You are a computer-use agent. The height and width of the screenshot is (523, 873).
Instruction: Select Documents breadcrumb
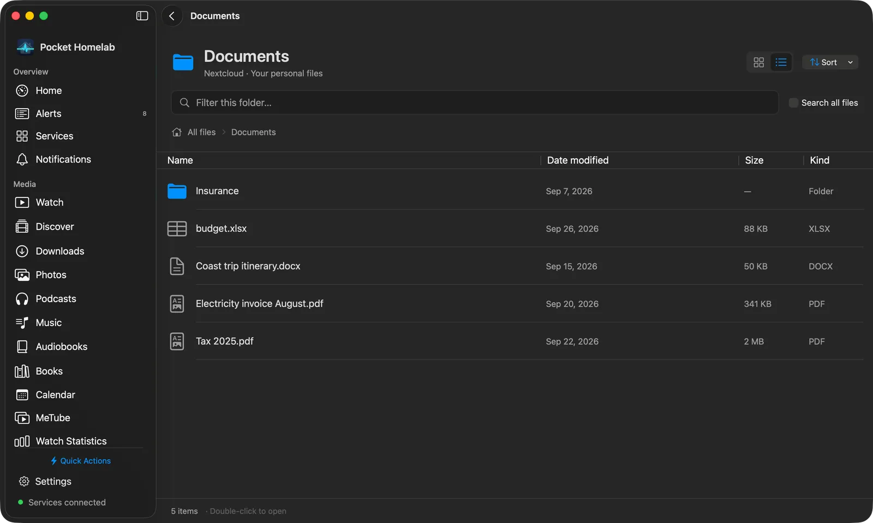253,132
